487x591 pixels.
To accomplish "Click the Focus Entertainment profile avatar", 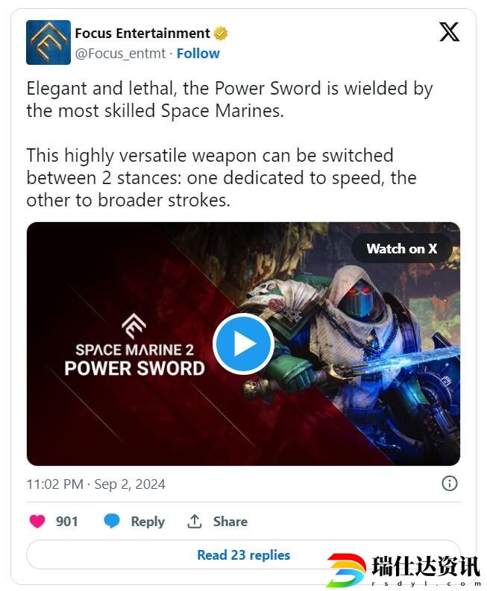I will (x=48, y=42).
